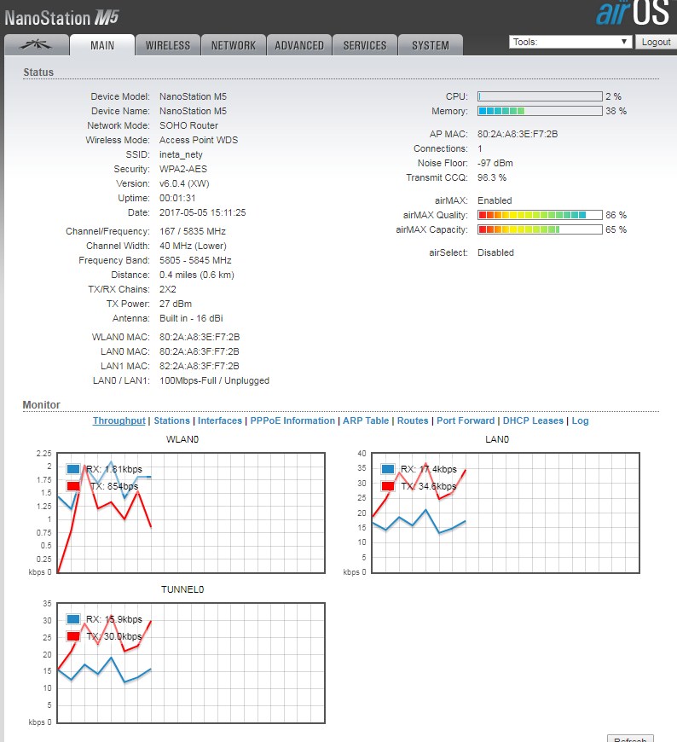
Task: Open the ARP Table link
Action: (366, 420)
